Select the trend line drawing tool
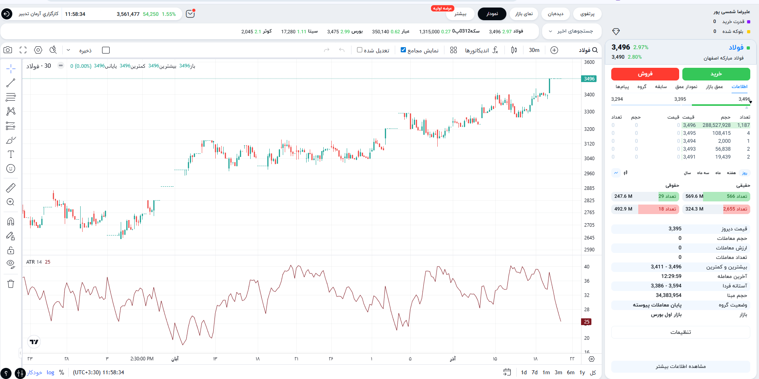Image resolution: width=759 pixels, height=379 pixels. (x=11, y=83)
